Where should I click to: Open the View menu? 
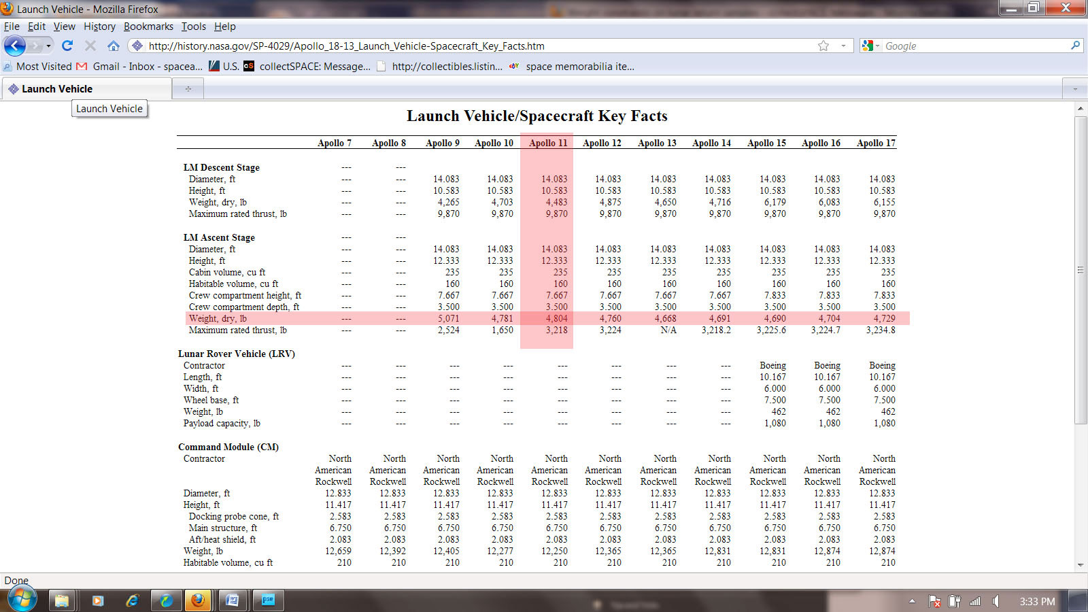pyautogui.click(x=65, y=27)
